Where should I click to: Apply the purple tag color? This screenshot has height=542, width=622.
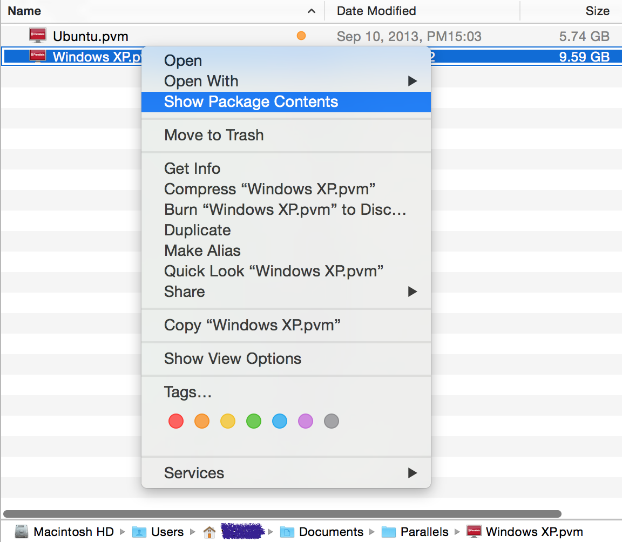coord(306,421)
